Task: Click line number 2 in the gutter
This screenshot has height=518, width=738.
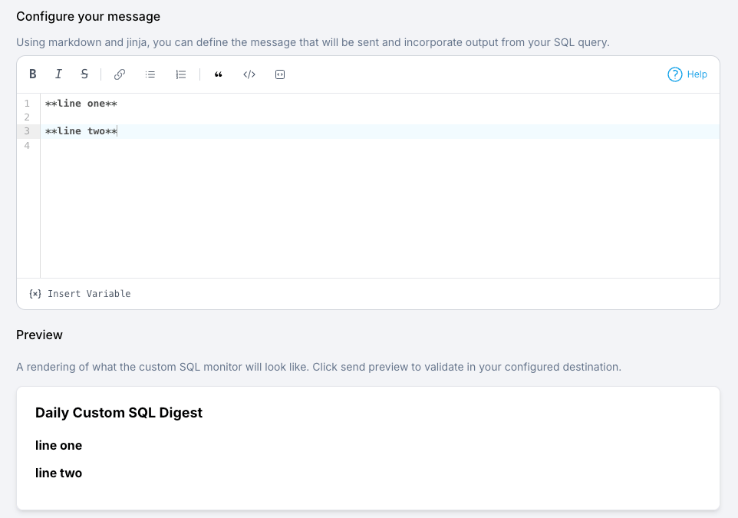Action: click(27, 117)
